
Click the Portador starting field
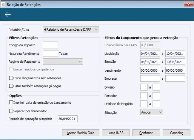point(144,96)
